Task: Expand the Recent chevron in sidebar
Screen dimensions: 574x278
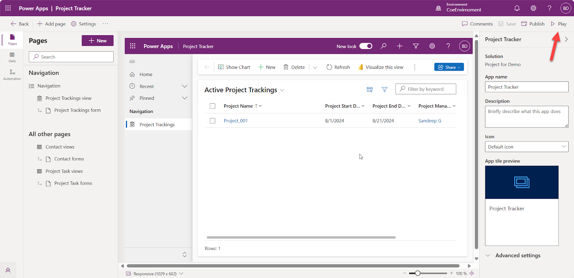Action: [x=185, y=86]
